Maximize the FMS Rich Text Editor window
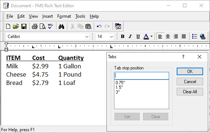The image size is (210, 133). (185, 5)
